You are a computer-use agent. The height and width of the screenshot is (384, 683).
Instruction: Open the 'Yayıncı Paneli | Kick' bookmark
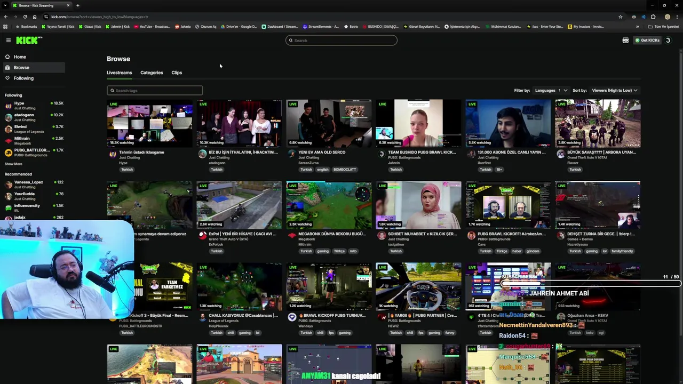pos(58,27)
